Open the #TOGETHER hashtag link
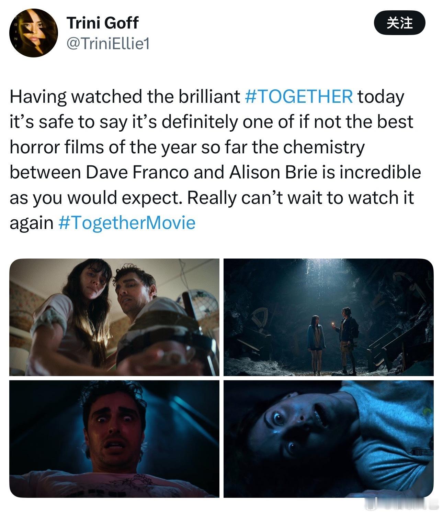 click(298, 96)
